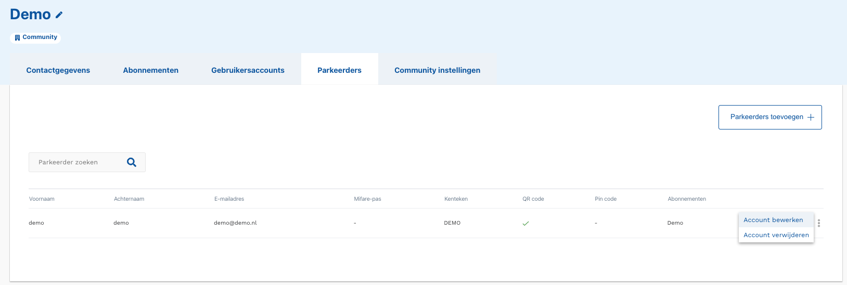Choose Account bewerken from the context menu

[773, 220]
